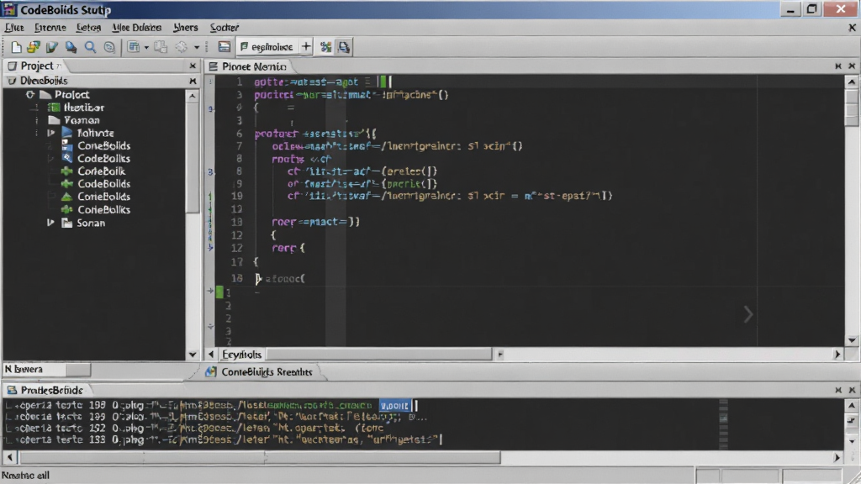Screen dimensions: 861x484
Task: Open search with the magnifier icon
Action: pos(90,47)
